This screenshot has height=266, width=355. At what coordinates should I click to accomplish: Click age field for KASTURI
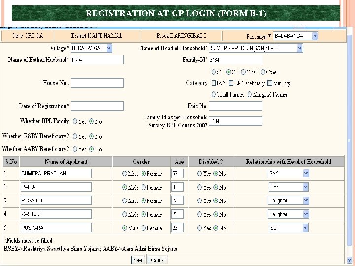[177, 214]
